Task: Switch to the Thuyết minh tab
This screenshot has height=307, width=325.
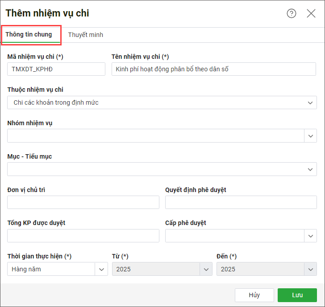Action: click(85, 35)
